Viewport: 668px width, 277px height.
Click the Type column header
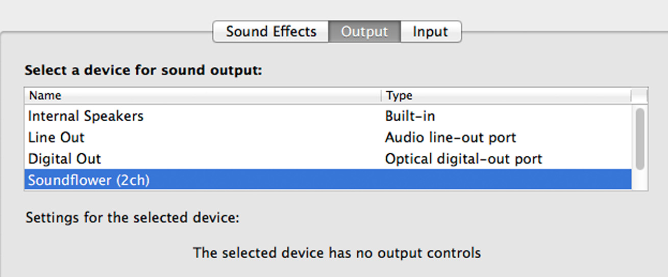[399, 96]
